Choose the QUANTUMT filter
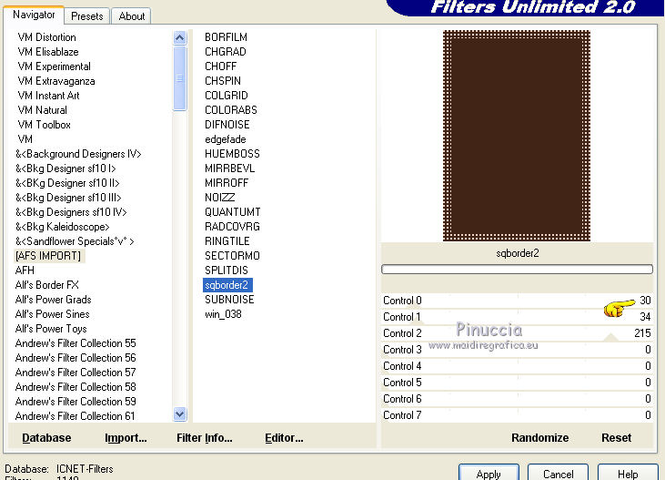This screenshot has height=480, width=665. 232,212
